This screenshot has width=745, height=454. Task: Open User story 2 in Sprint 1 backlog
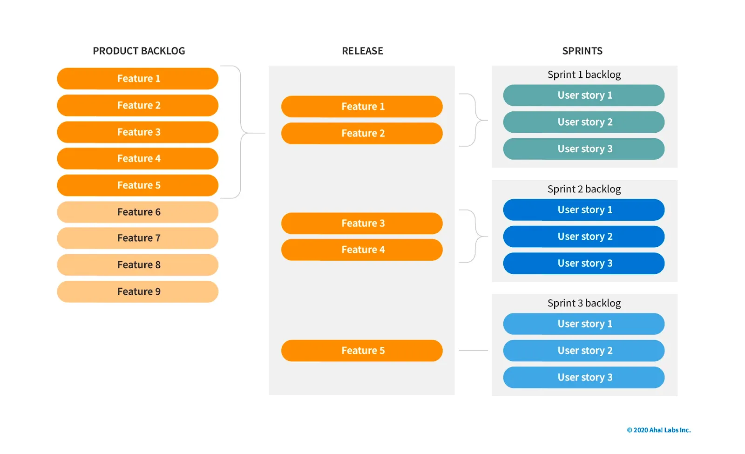tap(584, 122)
